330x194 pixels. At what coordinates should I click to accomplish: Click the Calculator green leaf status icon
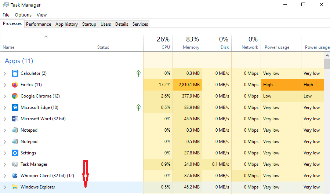[x=138, y=73]
